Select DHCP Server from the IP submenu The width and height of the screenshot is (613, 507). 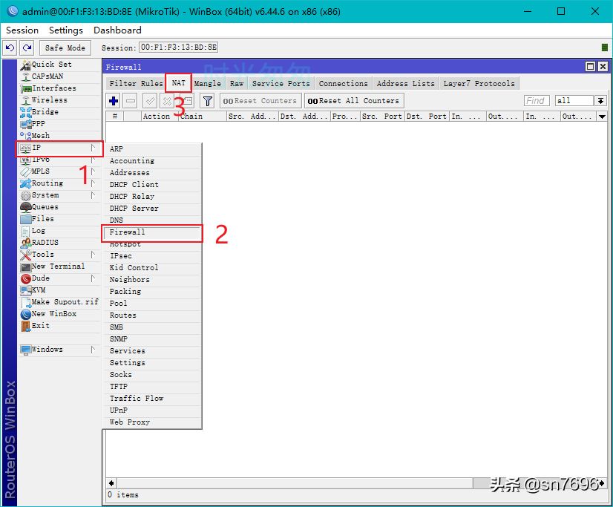click(152, 209)
